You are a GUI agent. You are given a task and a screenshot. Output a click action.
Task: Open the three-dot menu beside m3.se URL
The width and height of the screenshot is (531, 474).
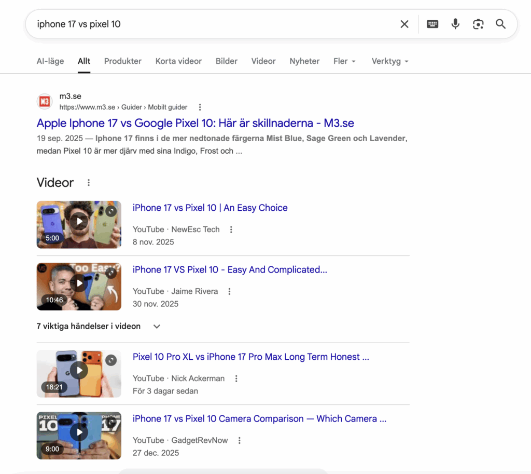(x=200, y=107)
